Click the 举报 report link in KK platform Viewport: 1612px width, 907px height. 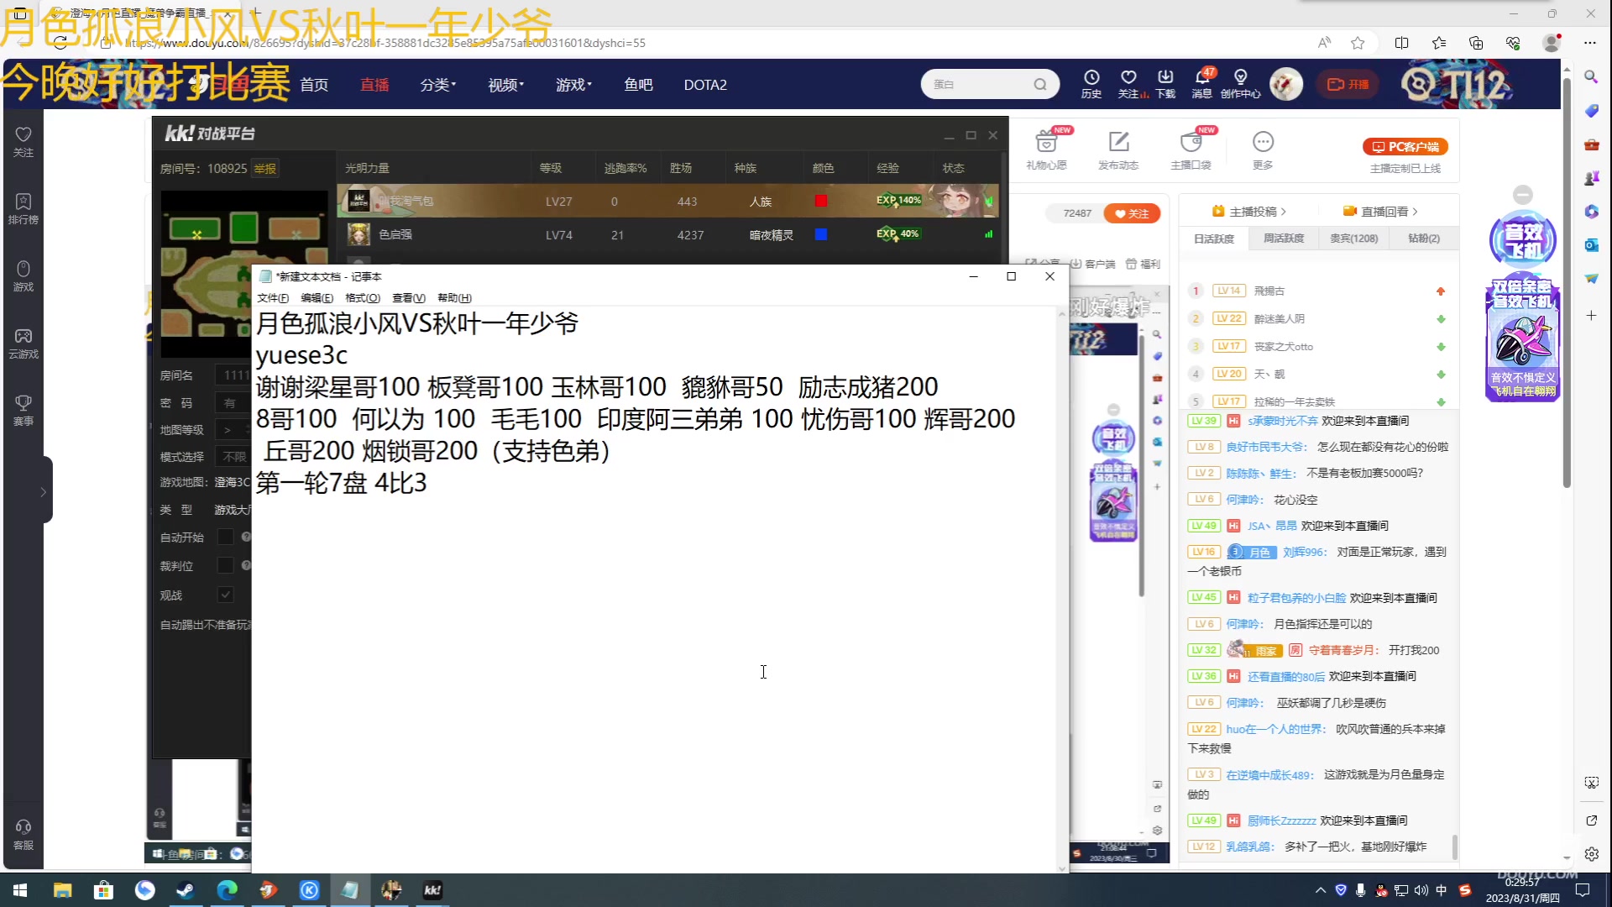[265, 169]
